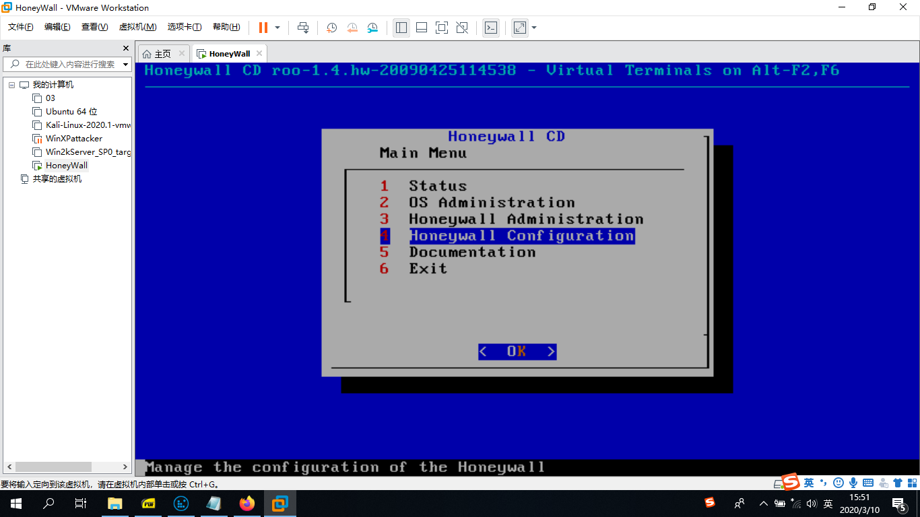Viewport: 920px width, 517px height.
Task: Open the stretch display options dropdown
Action: [x=534, y=28]
